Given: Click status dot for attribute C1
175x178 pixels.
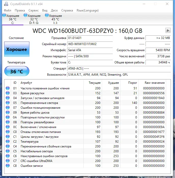Looking at the screenshot, I should tap(8, 136).
